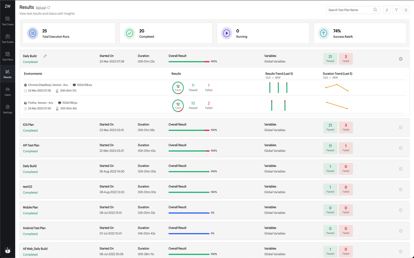The image size is (414, 258).
Task: Click the Refresh link next to Results heading
Action: click(x=41, y=7)
